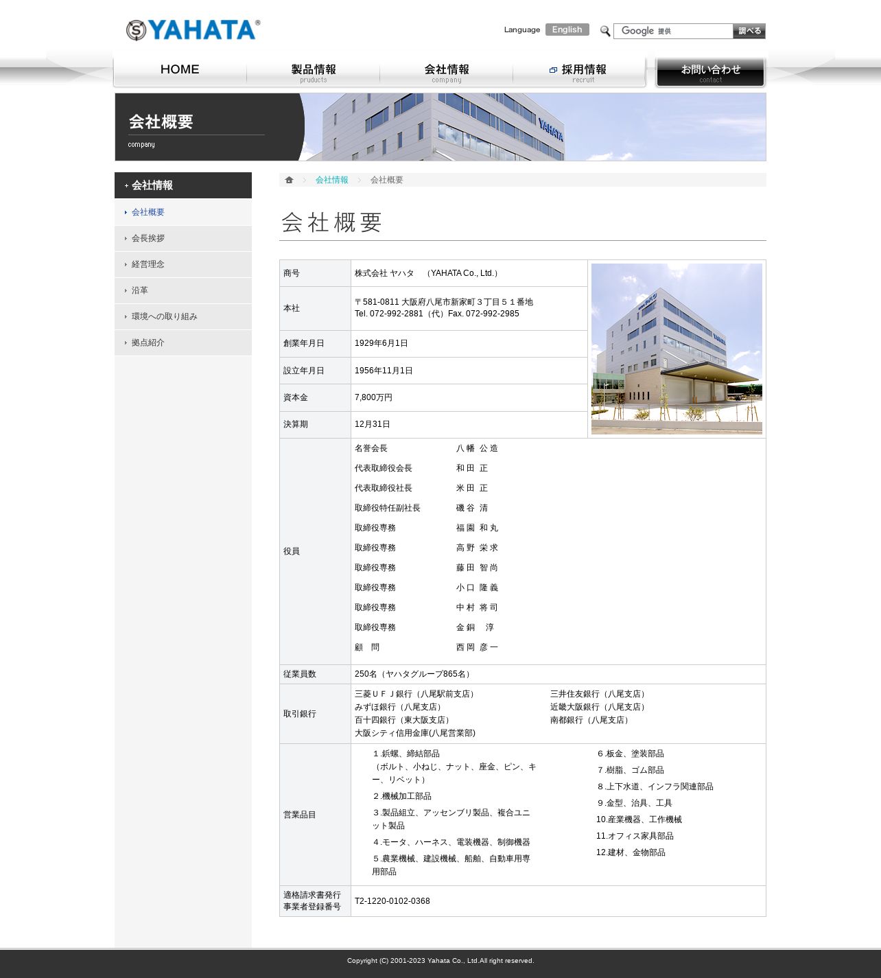Click the fiscal period 12月31日
Screen dimensions: 881x978
click(x=373, y=424)
